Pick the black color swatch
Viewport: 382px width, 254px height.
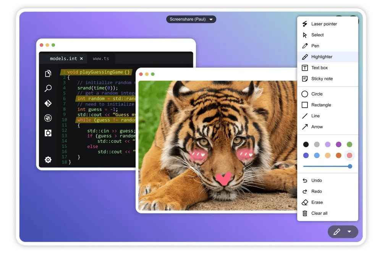click(306, 144)
